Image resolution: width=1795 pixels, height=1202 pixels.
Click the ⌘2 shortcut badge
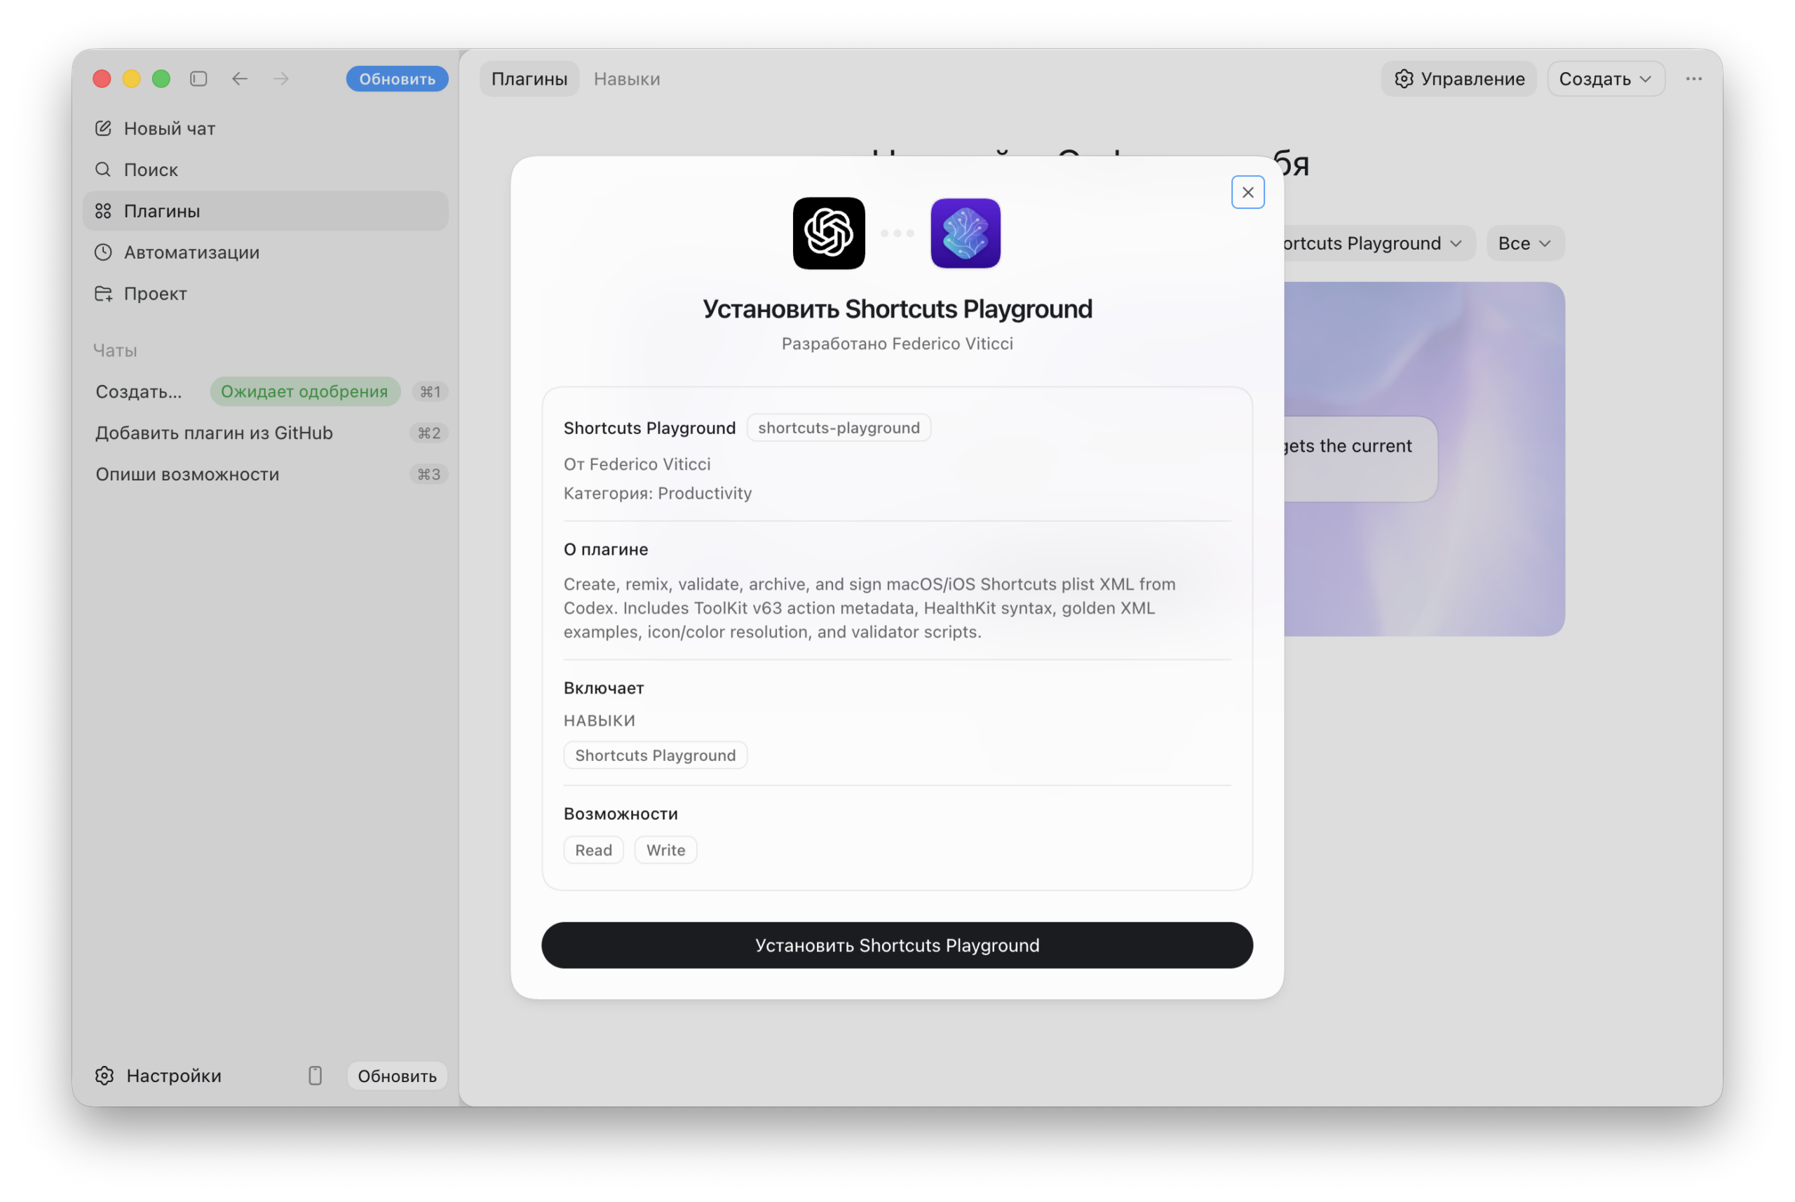429,433
